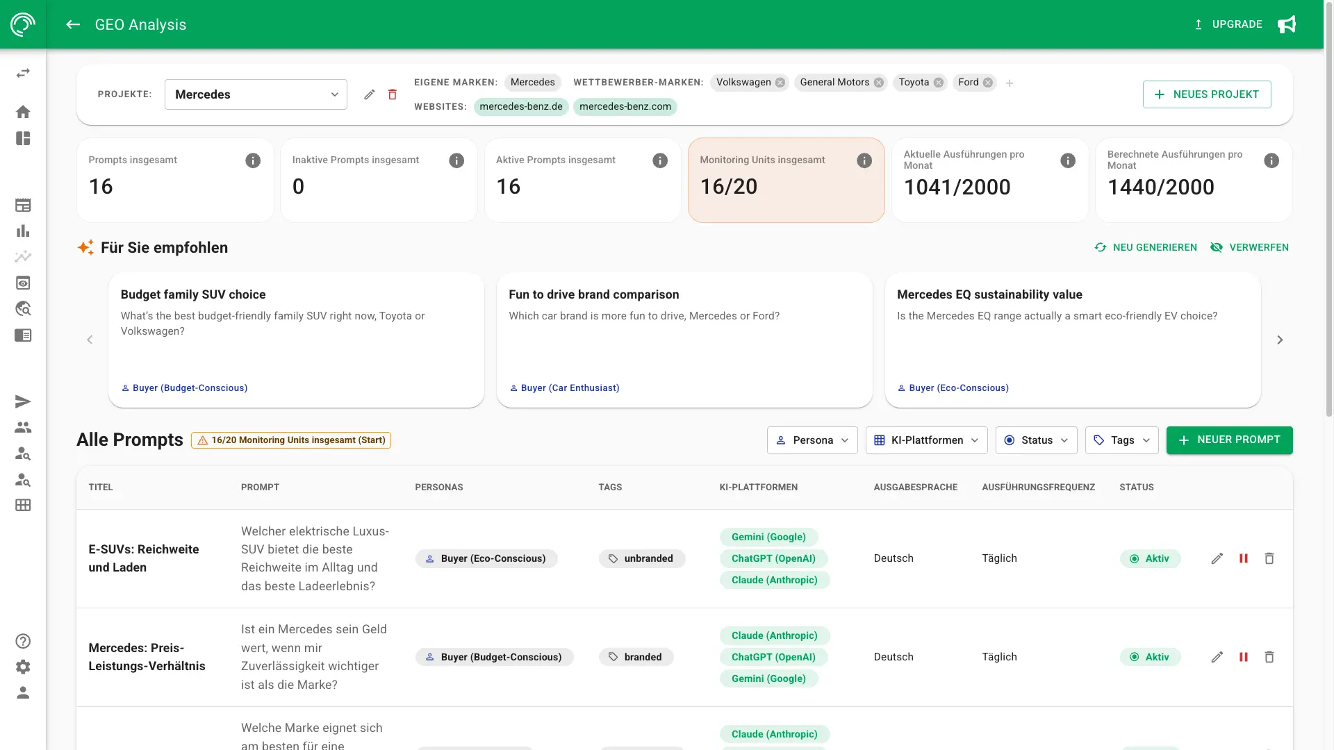
Task: Click the UPGRADE link in header
Action: click(1228, 24)
